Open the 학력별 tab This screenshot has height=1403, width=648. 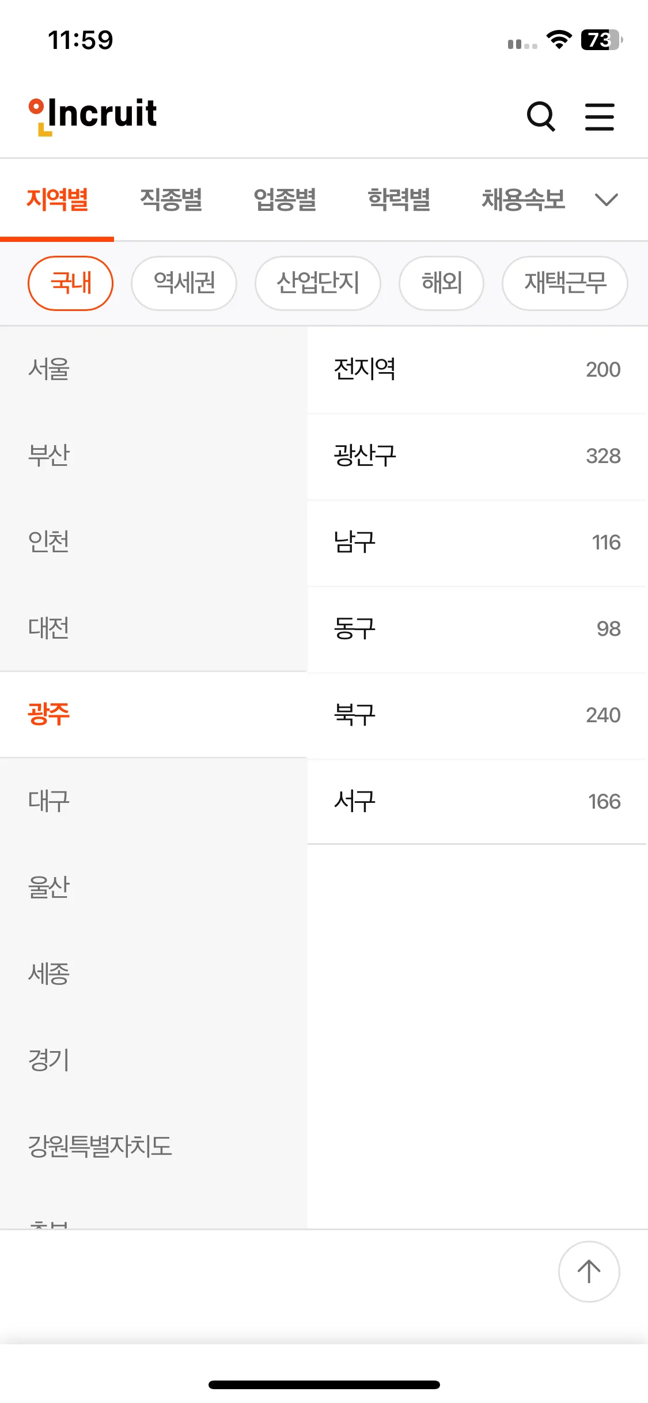[399, 200]
